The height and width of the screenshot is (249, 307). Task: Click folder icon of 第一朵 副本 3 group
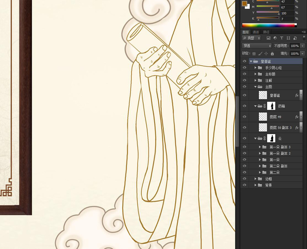pos(264,147)
